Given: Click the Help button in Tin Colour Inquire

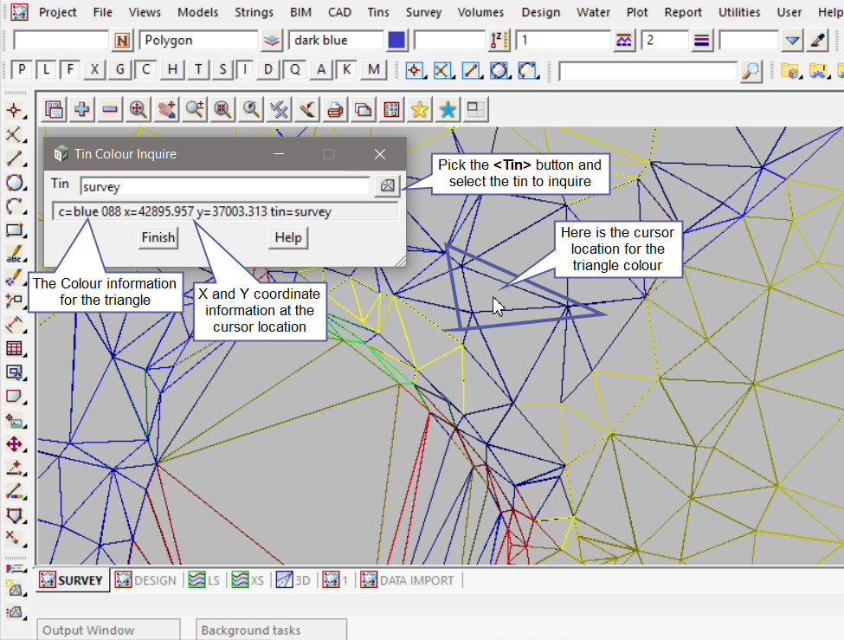Looking at the screenshot, I should (287, 237).
